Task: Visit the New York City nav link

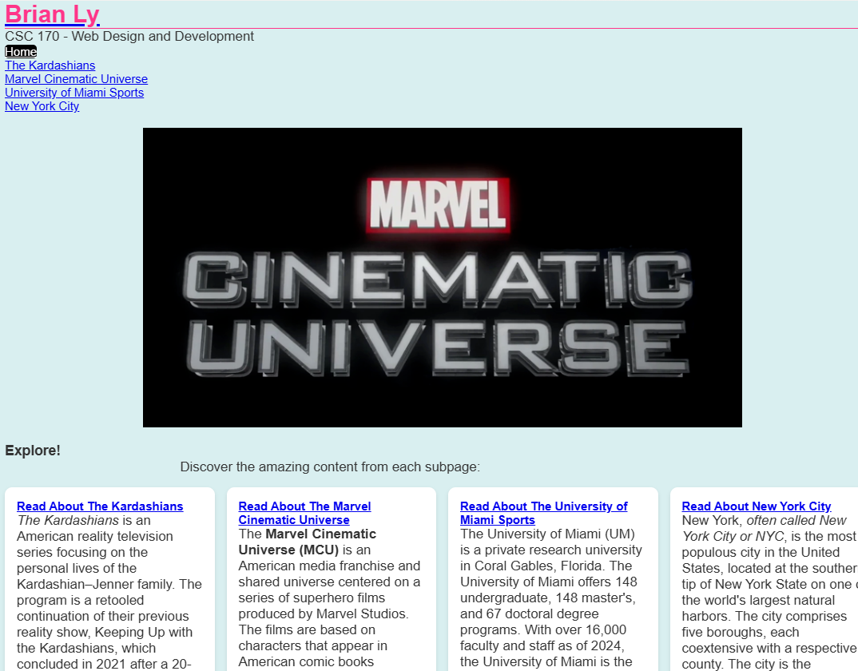Action: point(42,106)
